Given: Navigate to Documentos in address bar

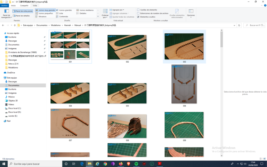Looking at the screenshot, I should point(42,25).
